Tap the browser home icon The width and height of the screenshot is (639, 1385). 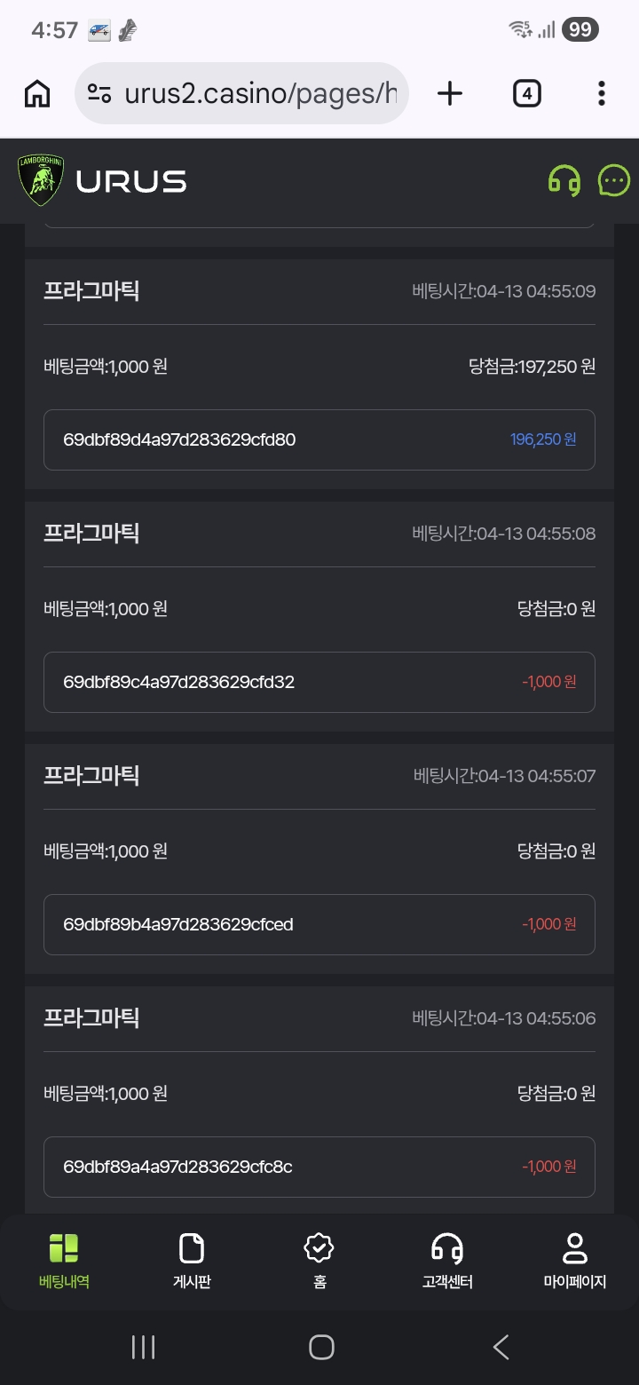click(37, 93)
